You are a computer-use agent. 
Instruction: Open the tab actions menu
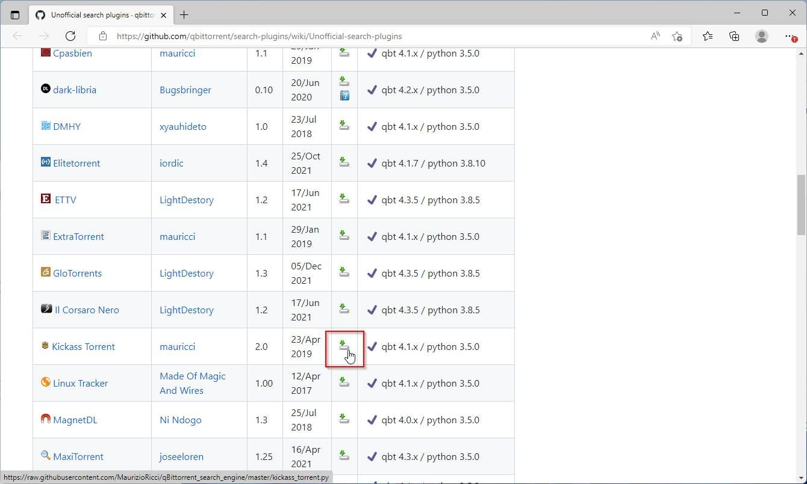point(15,14)
